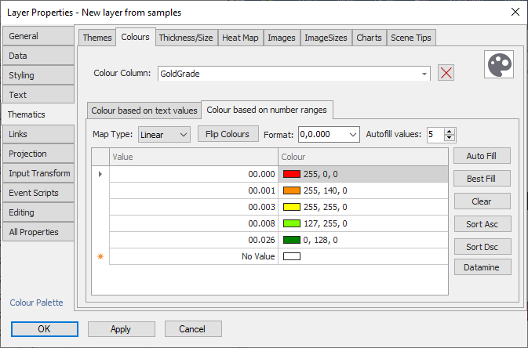Click the orange asterisk new row marker
Image resolution: width=528 pixels, height=348 pixels.
pos(100,256)
